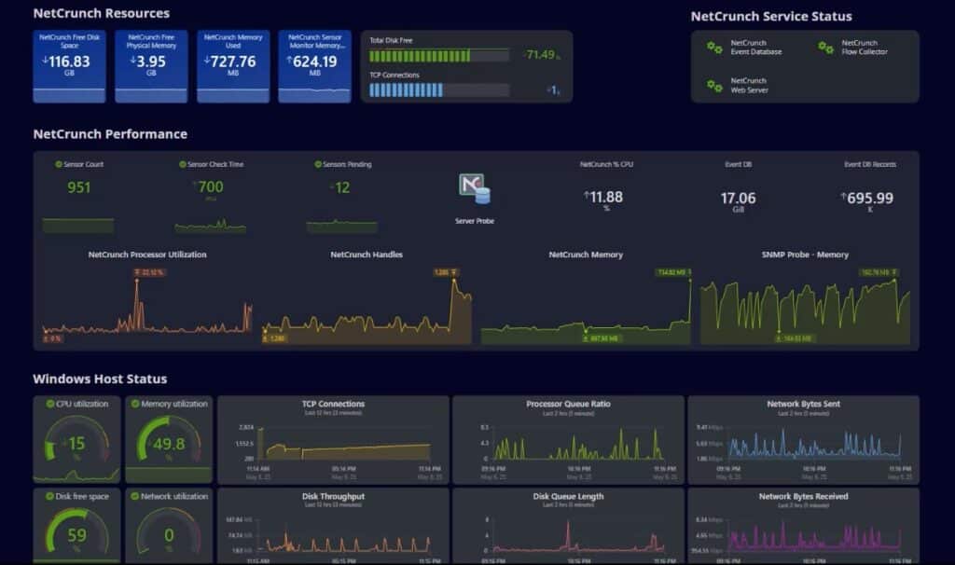Open NetCrunch Free Physical Memory tile
The width and height of the screenshot is (955, 565).
pos(151,66)
